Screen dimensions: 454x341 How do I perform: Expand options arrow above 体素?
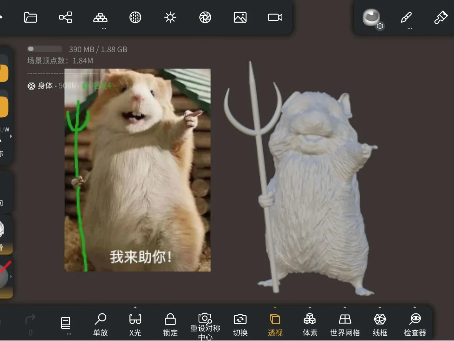[310, 308]
